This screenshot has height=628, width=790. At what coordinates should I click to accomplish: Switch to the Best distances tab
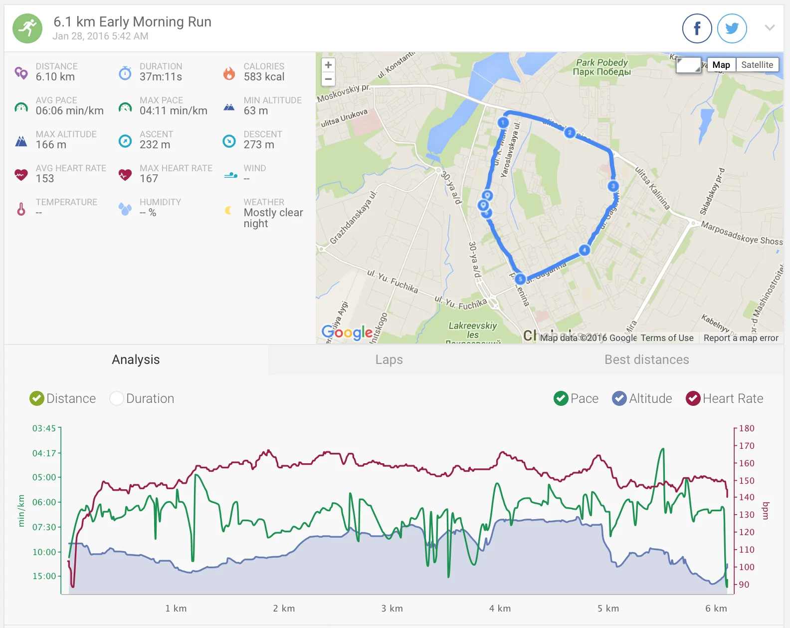pyautogui.click(x=646, y=359)
